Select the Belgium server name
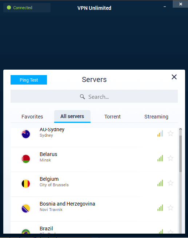Viewport: 188px width, 238px height. pyautogui.click(x=49, y=179)
